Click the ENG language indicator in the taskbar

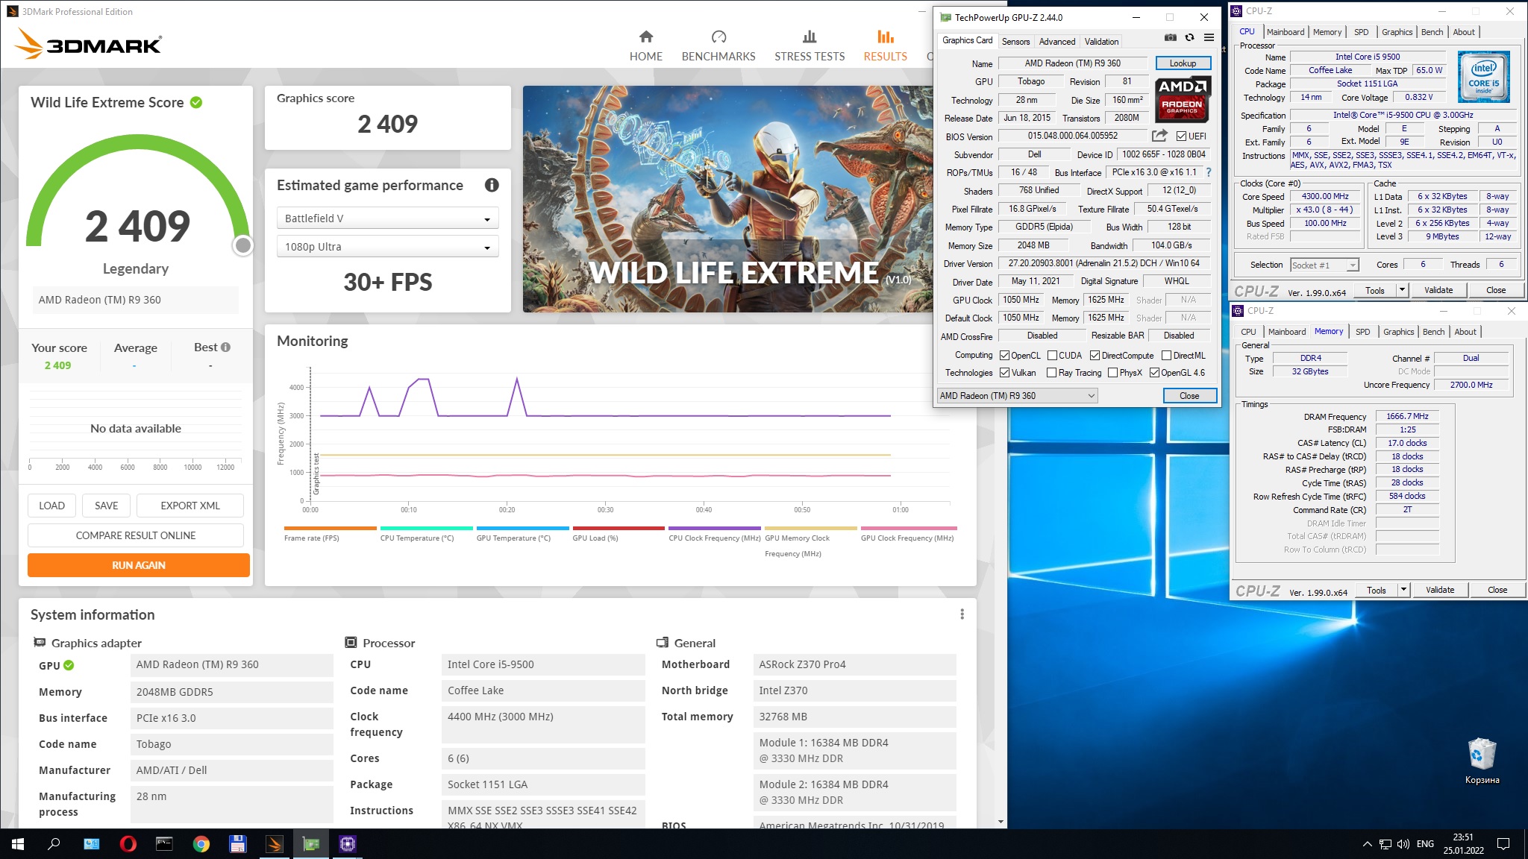(1425, 844)
